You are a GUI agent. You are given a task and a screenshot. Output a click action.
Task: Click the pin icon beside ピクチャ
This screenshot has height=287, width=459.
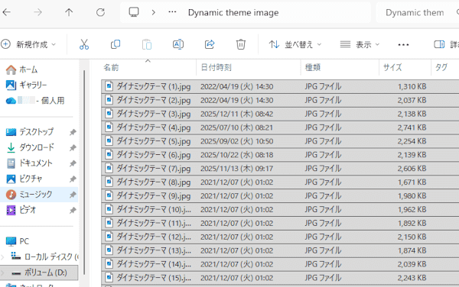click(x=73, y=179)
